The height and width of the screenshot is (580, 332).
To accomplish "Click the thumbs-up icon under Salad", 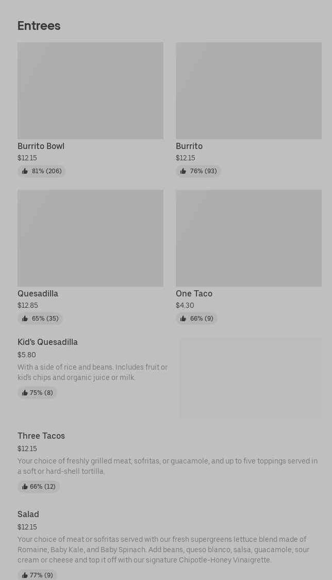I will click(25, 575).
